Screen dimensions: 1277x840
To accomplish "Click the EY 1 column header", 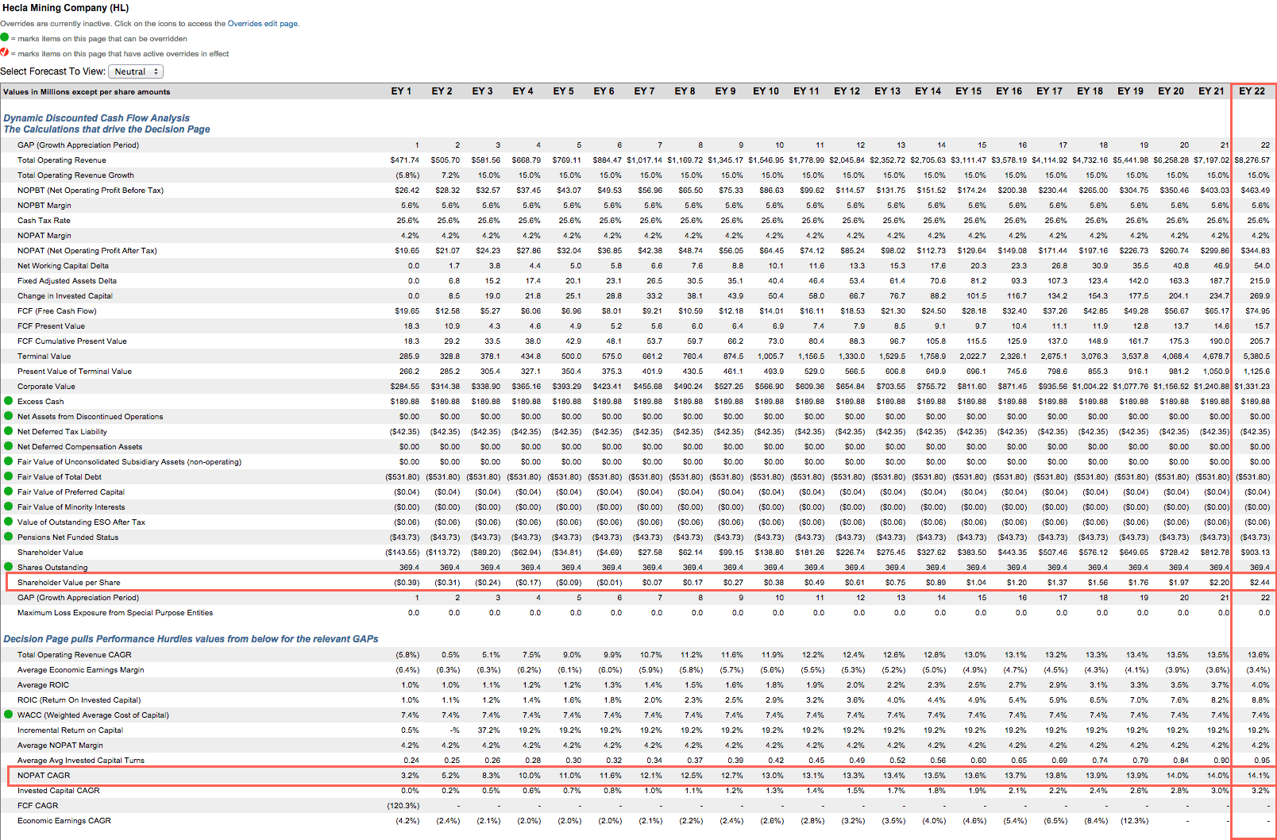I will (x=402, y=91).
